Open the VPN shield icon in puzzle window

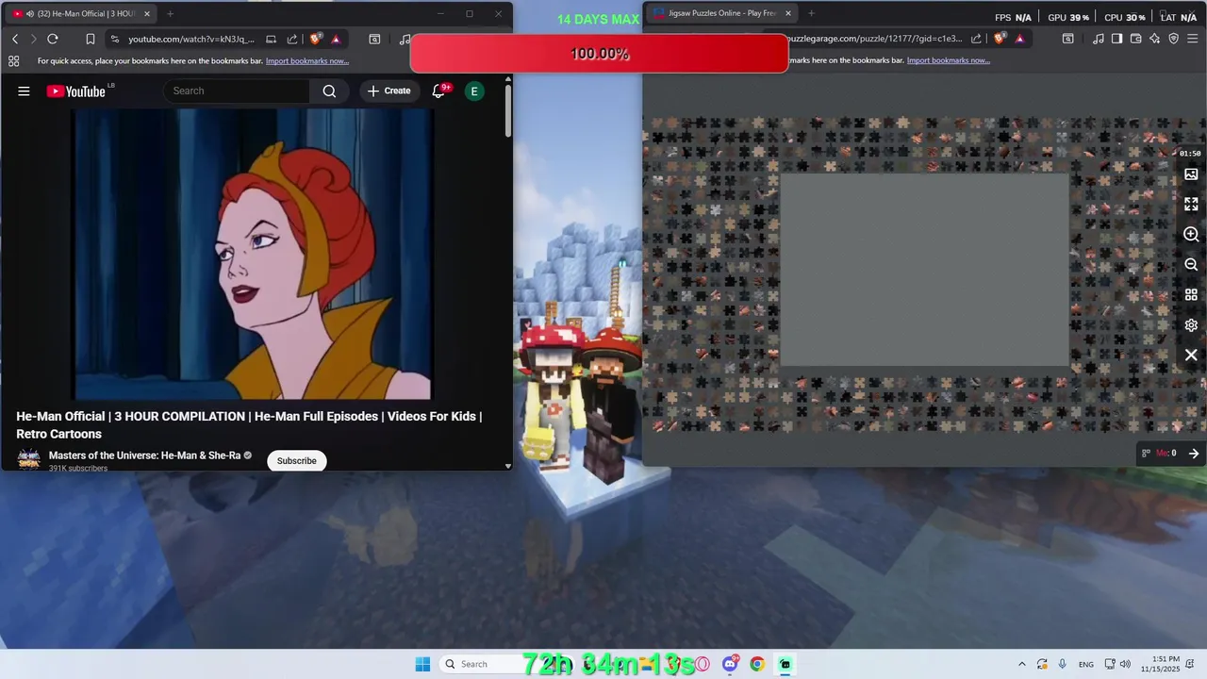coord(1173,39)
